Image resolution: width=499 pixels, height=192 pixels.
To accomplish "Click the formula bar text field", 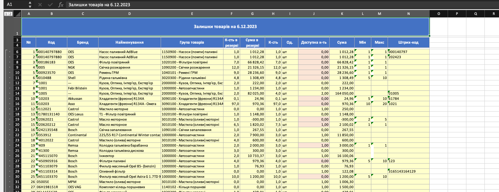I will pos(282,5).
